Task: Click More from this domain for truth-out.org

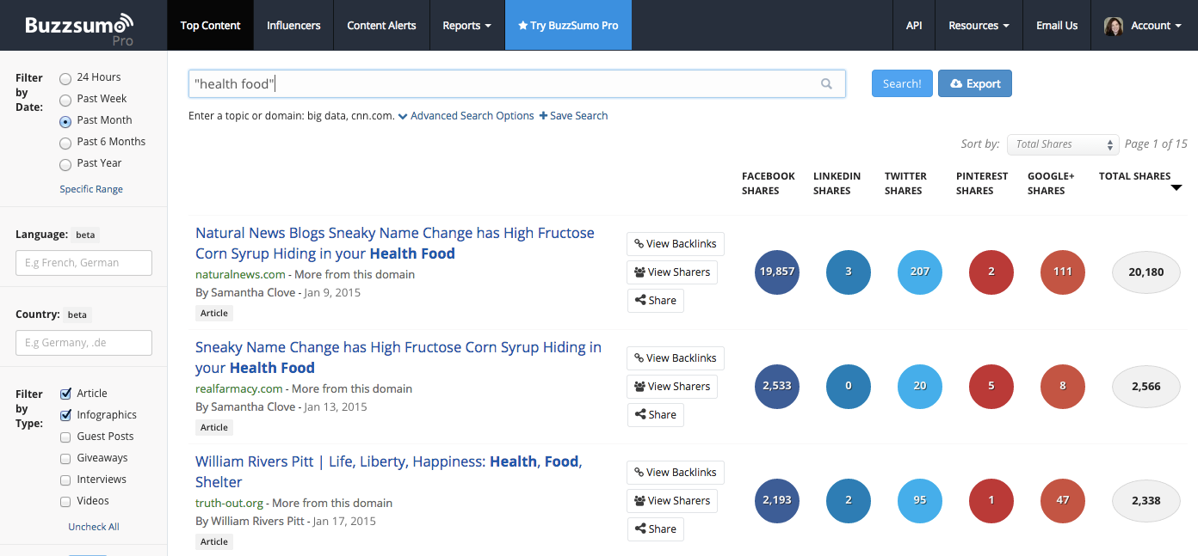Action: (332, 503)
